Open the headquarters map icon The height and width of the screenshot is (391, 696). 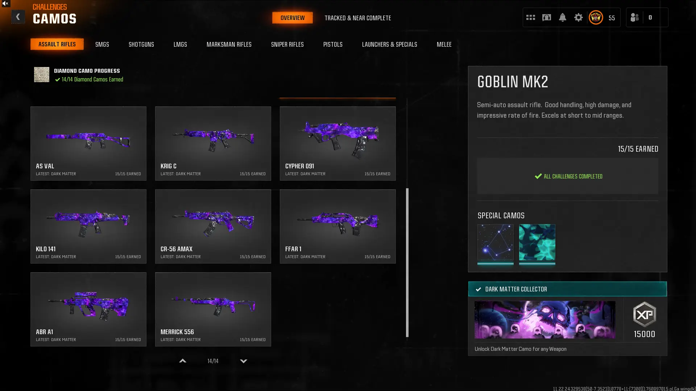coord(546,17)
